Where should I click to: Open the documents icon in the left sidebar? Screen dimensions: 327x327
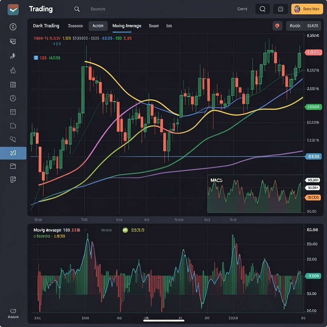pos(13,125)
